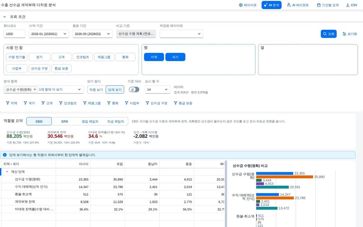The height and width of the screenshot is (227, 363).
Task: Remove 선수금 수령(원화) chip from 분석 항목
Action: (x=35, y=90)
